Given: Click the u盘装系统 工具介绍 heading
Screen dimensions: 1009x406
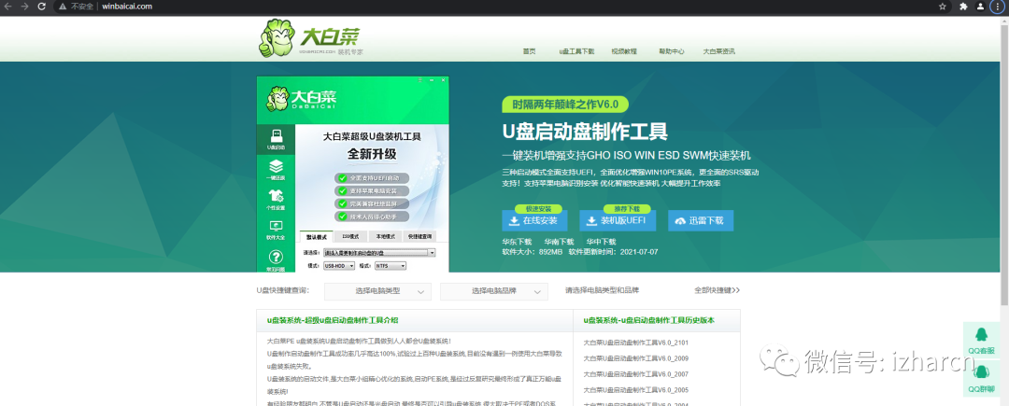Looking at the screenshot, I should tap(332, 320).
